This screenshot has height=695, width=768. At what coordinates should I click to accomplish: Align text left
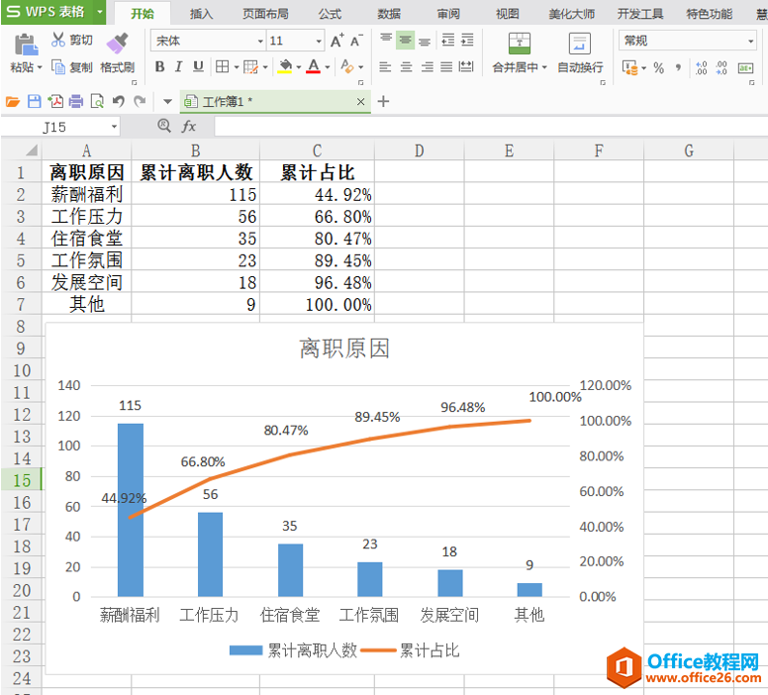click(x=385, y=66)
